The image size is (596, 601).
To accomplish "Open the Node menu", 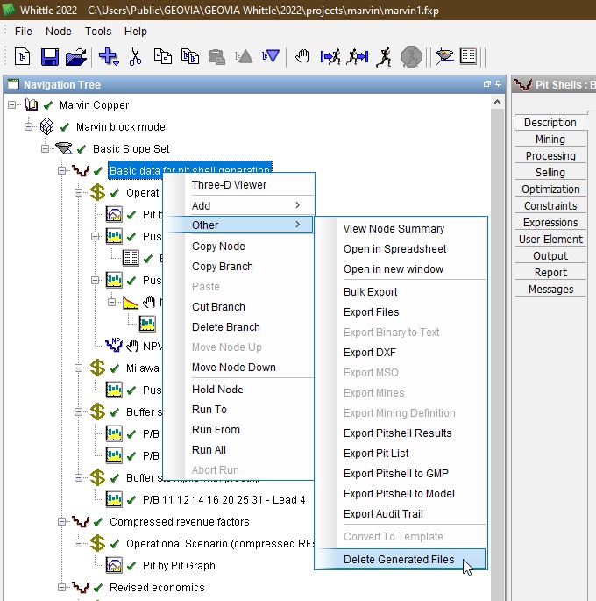I will pyautogui.click(x=58, y=31).
